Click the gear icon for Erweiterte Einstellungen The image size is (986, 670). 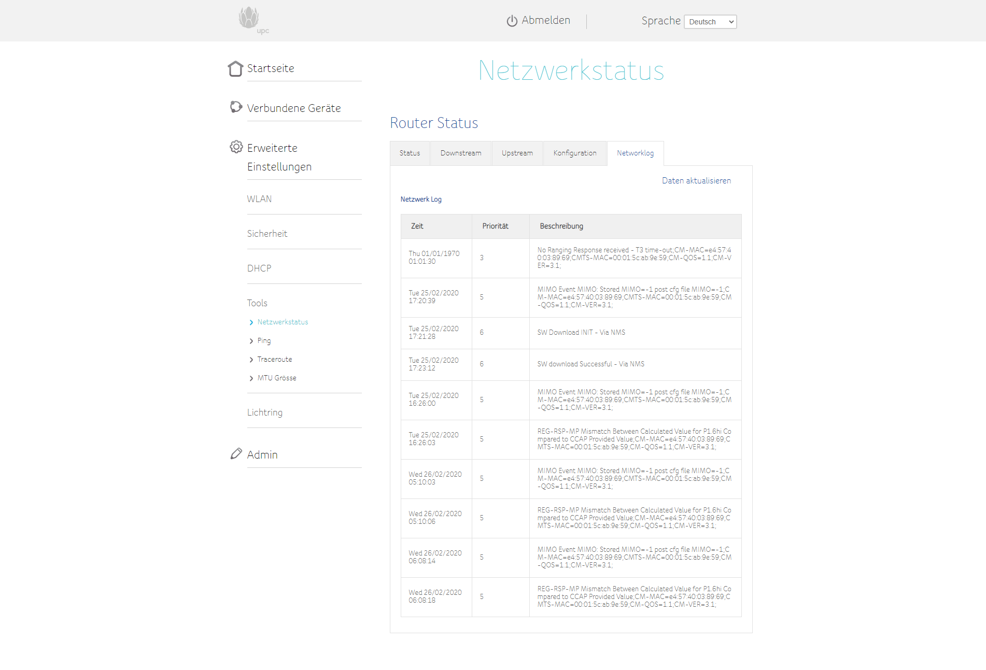[x=236, y=147]
